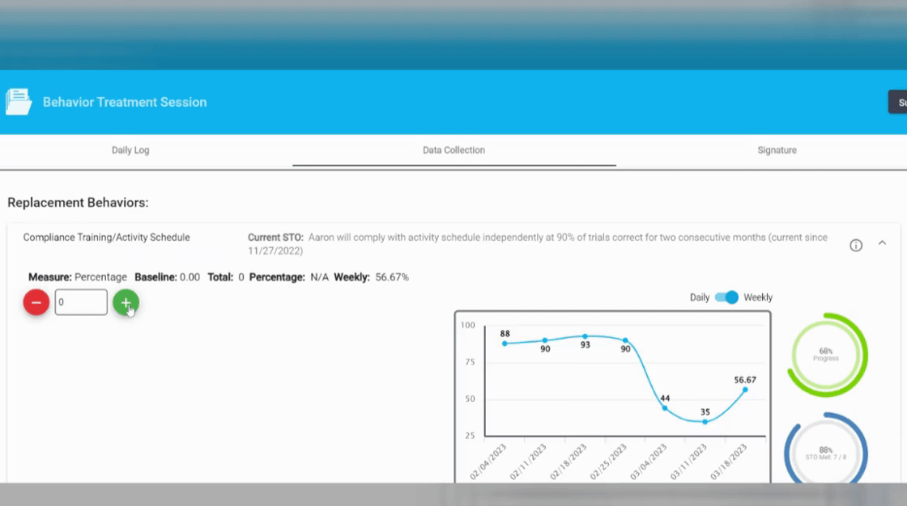Click the percentage count input field
The image size is (907, 506).
(x=81, y=302)
